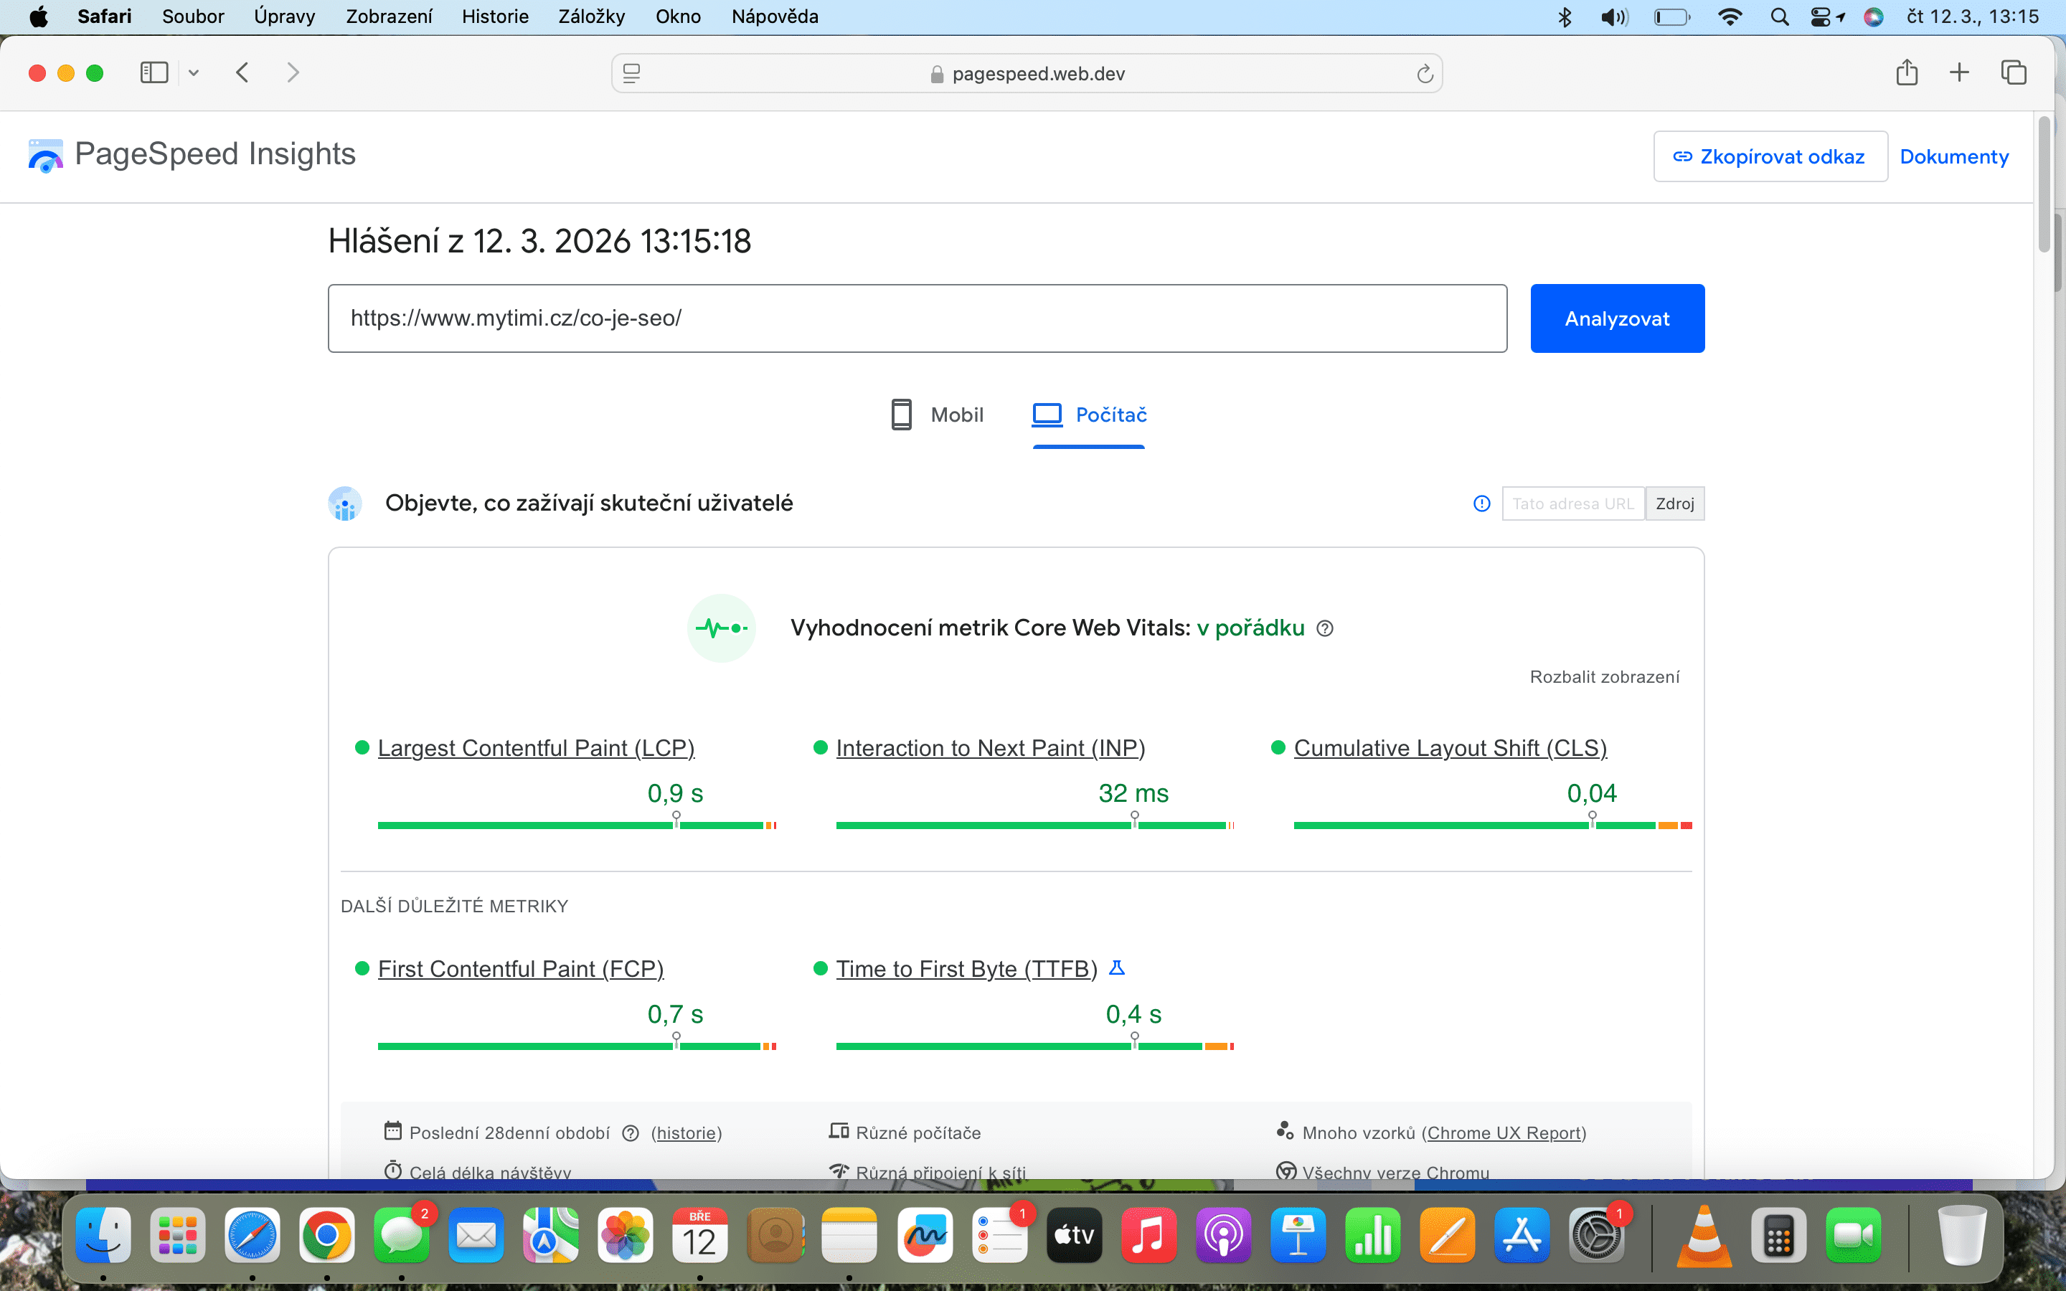Screen dimensions: 2066x1291
Task: Click the tab overview icon in Safari
Action: pos(2013,72)
